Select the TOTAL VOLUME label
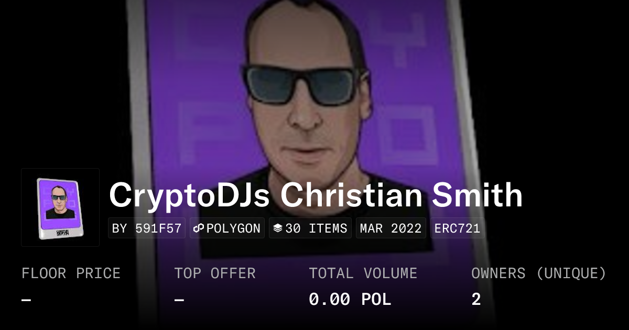 (363, 273)
